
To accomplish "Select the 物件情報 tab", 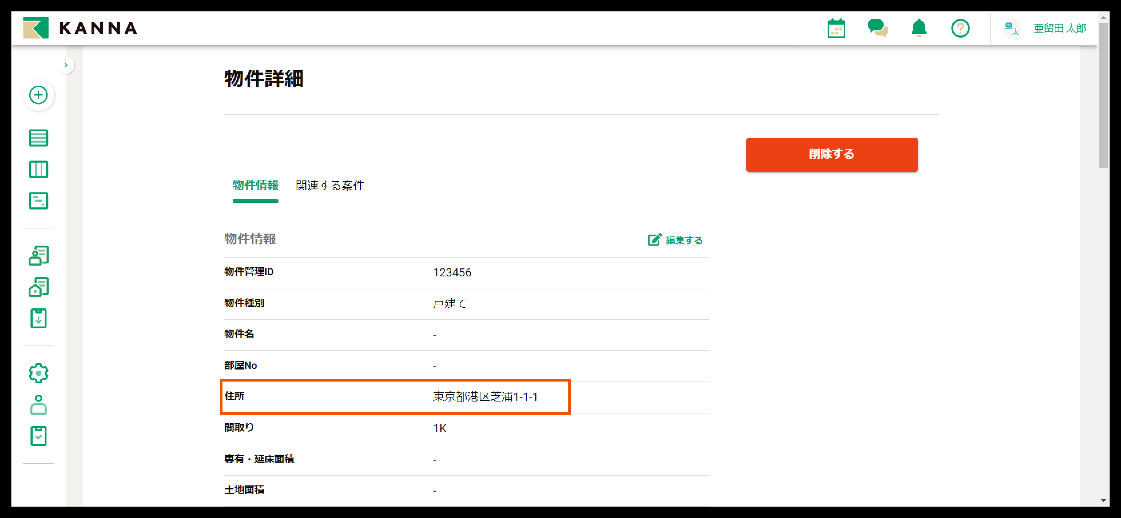I will pyautogui.click(x=255, y=186).
